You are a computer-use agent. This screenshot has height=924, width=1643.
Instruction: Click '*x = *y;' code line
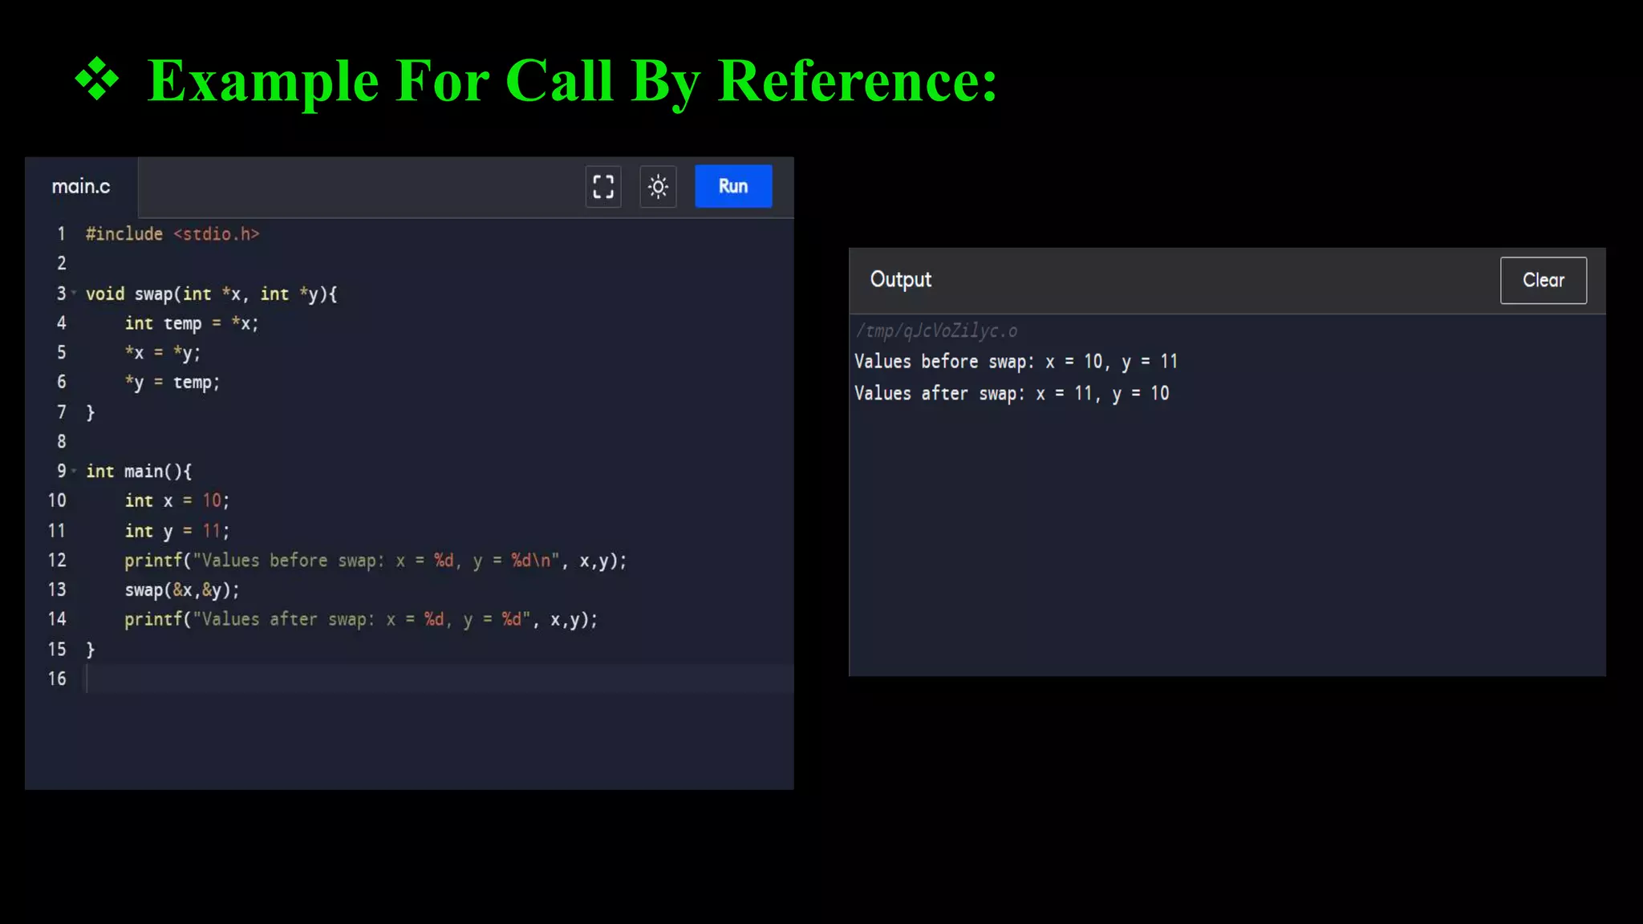click(x=163, y=353)
